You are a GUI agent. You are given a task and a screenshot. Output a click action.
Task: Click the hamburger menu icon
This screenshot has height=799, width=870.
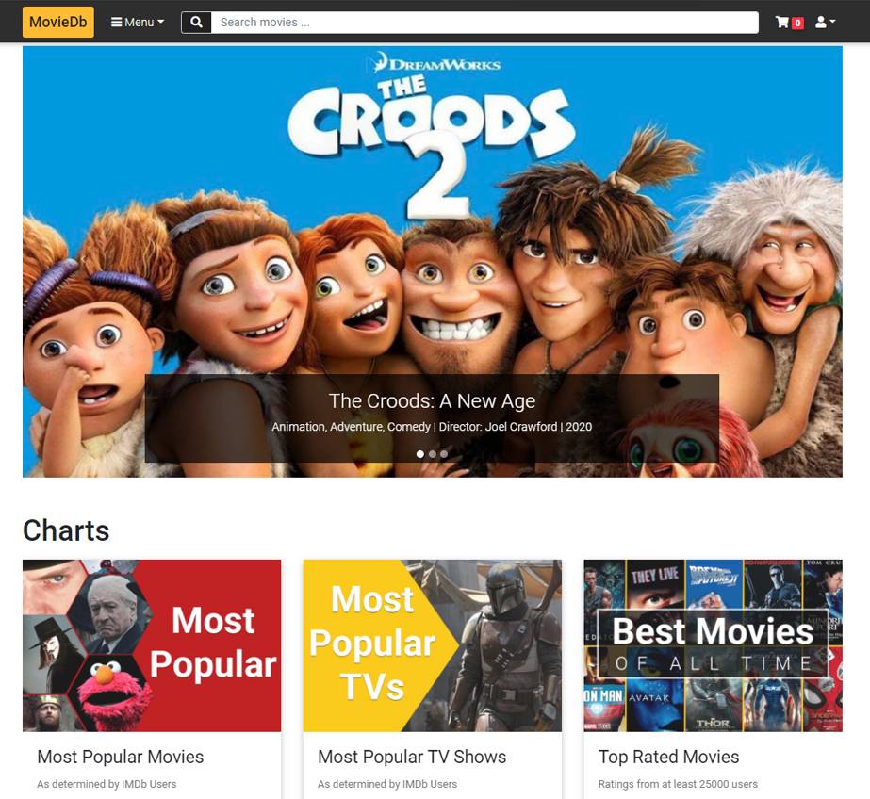117,23
